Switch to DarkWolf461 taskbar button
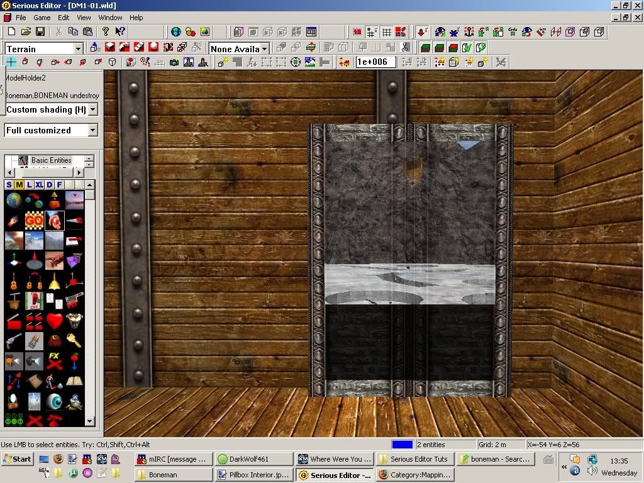The height and width of the screenshot is (483, 644). tap(254, 458)
